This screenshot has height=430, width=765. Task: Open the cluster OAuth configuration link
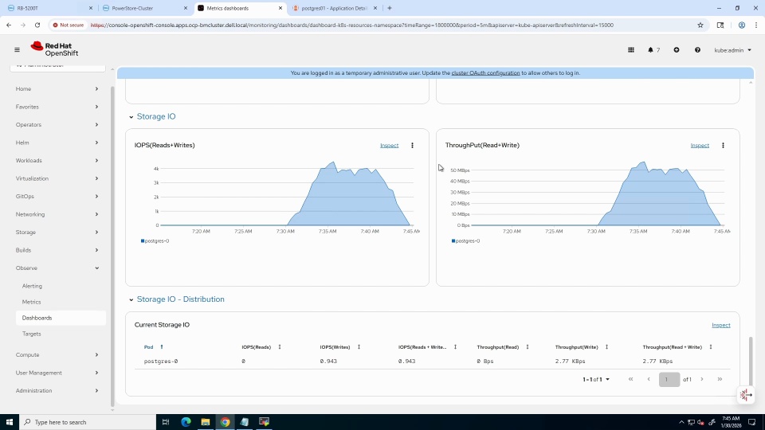pos(485,72)
